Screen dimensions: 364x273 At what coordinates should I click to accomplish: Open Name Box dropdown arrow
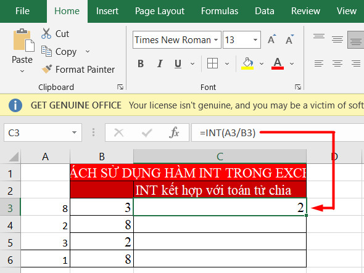(74, 132)
